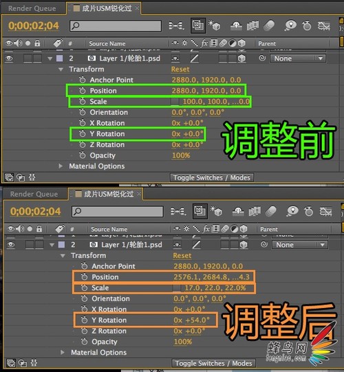The height and width of the screenshot is (372, 344).
Task: Click layer 2 lavender label color swatch, top panel
Action: tap(60, 58)
